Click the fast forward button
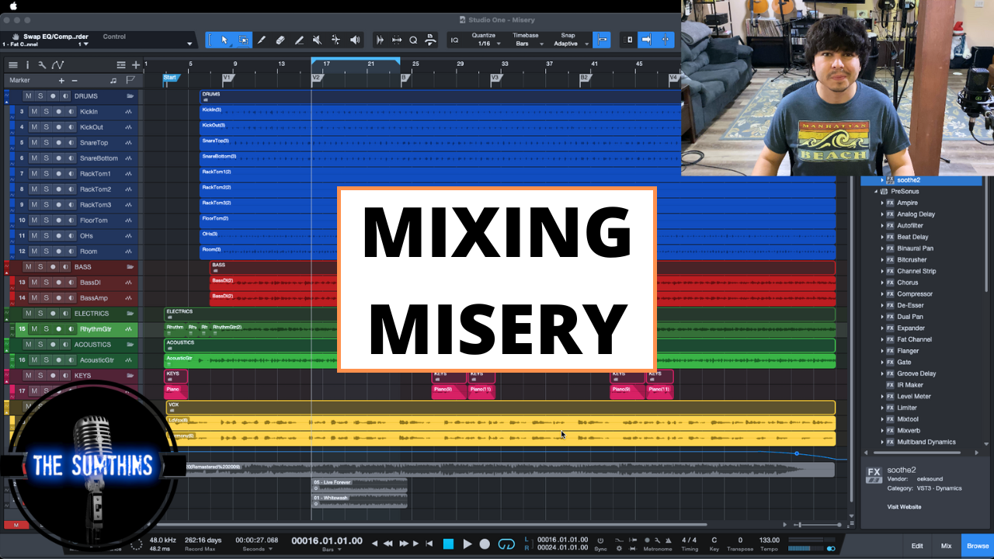 pyautogui.click(x=403, y=543)
